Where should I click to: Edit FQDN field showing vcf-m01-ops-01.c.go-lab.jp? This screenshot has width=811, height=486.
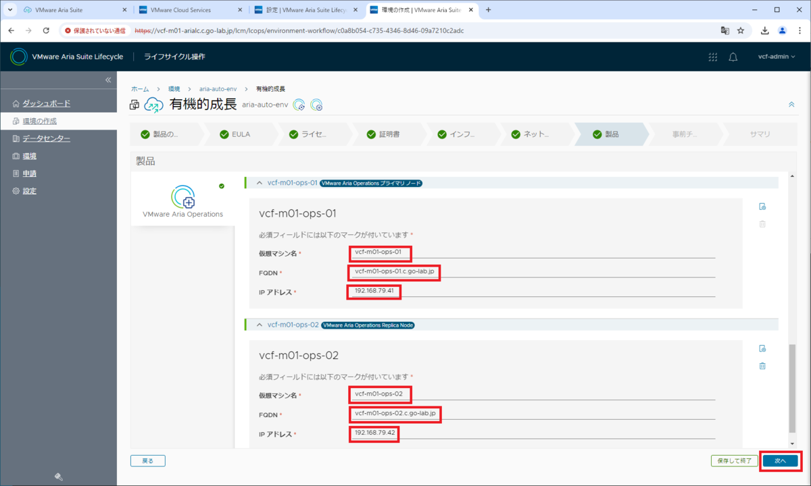pyautogui.click(x=533, y=272)
